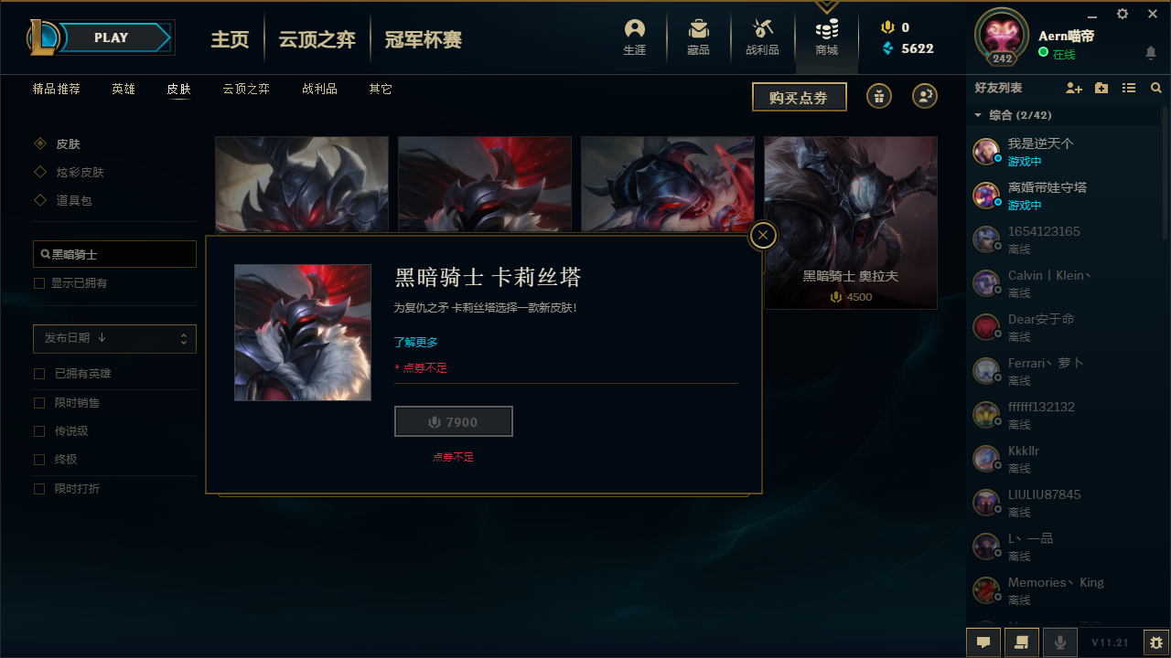
Task: Click the notification bell icon
Action: click(1151, 53)
